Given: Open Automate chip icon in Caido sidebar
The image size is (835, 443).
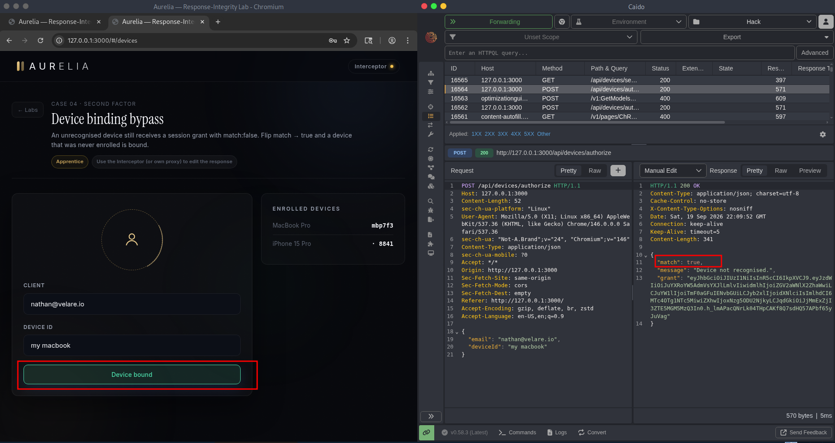Looking at the screenshot, I should (x=431, y=158).
